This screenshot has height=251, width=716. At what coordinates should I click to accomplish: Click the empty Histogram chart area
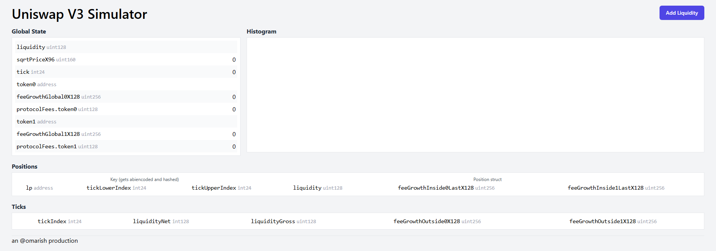click(x=475, y=95)
